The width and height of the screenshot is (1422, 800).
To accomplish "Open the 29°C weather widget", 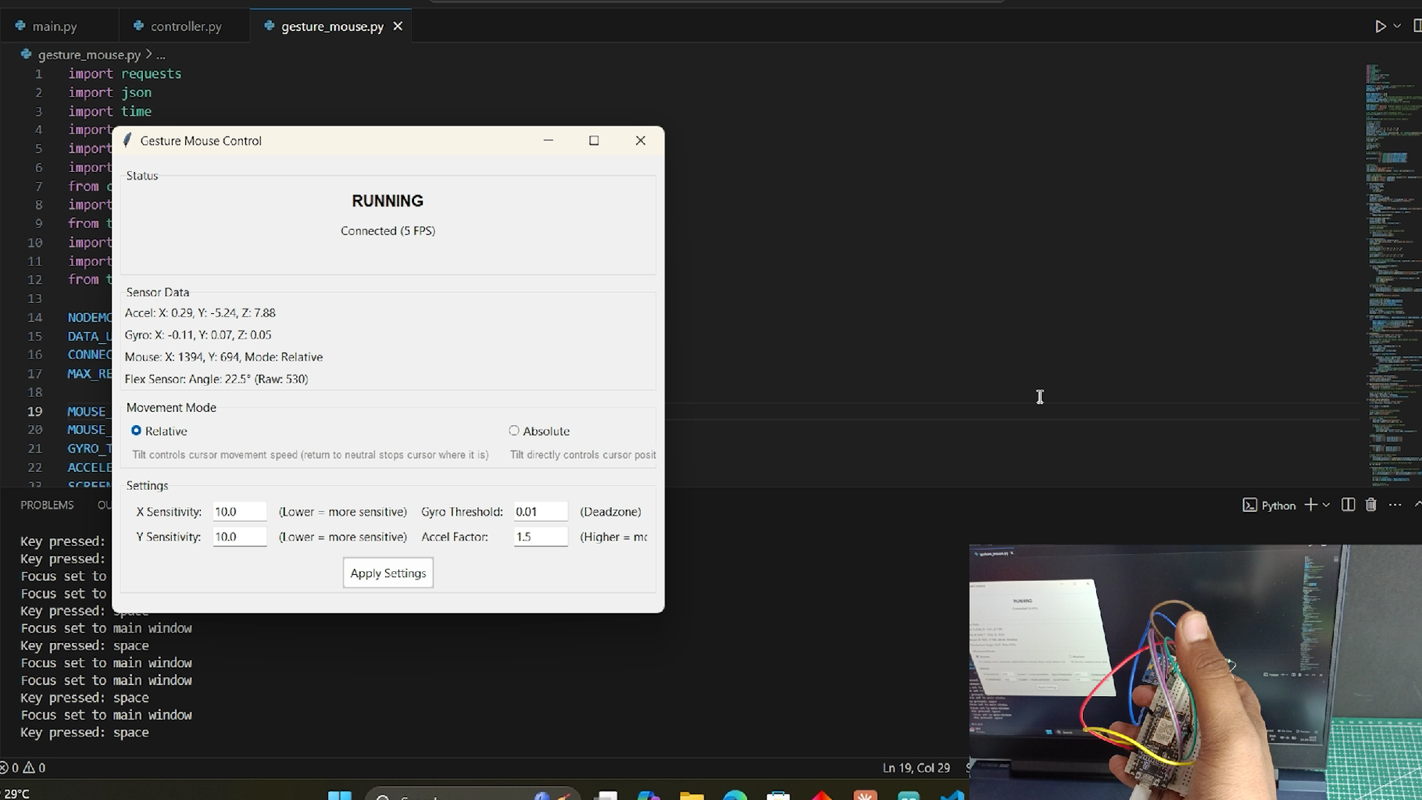I will (16, 793).
